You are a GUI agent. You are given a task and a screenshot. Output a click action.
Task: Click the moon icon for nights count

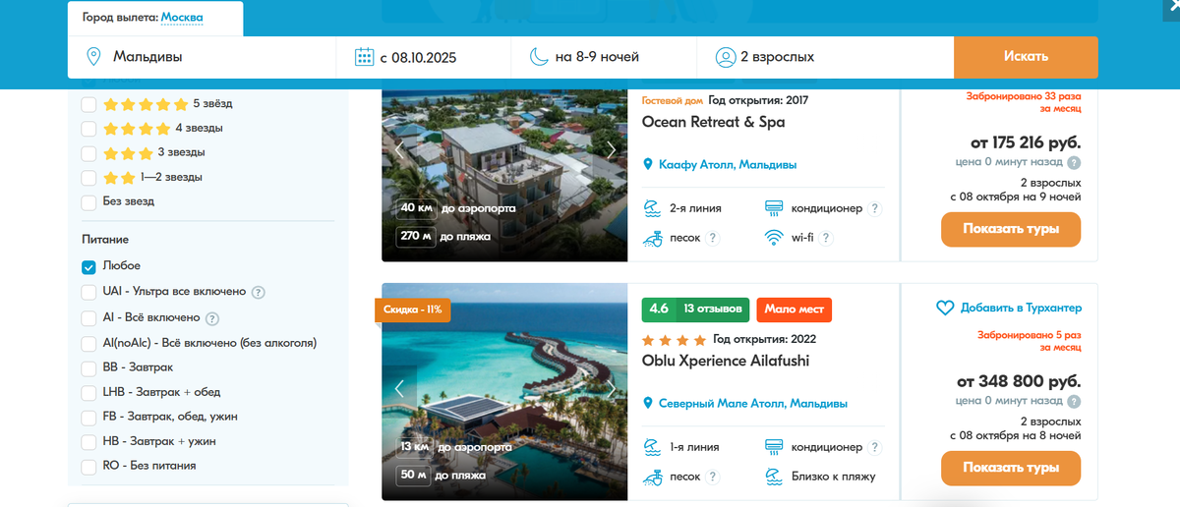click(x=538, y=57)
